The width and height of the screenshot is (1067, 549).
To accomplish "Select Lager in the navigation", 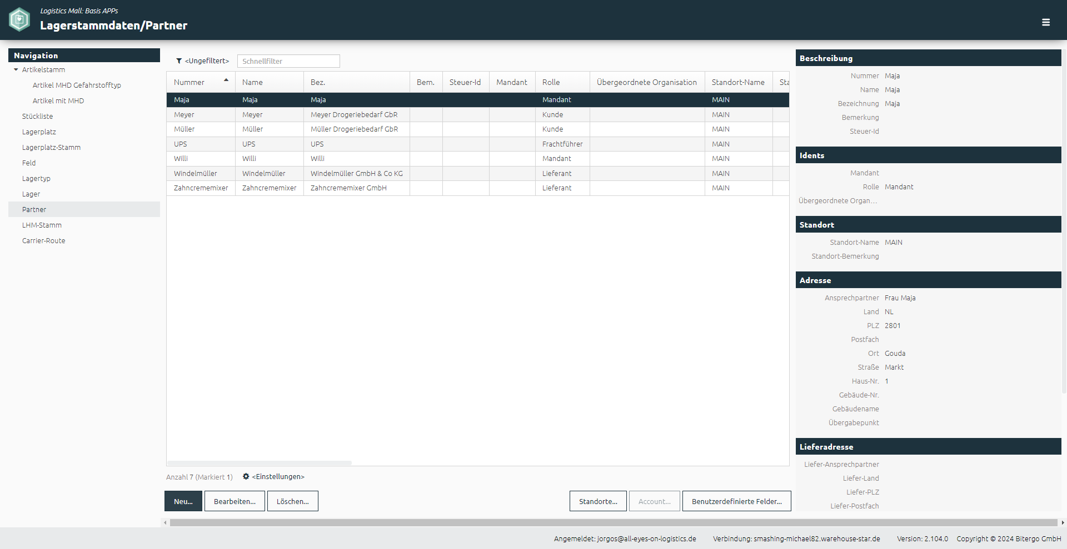I will point(31,194).
